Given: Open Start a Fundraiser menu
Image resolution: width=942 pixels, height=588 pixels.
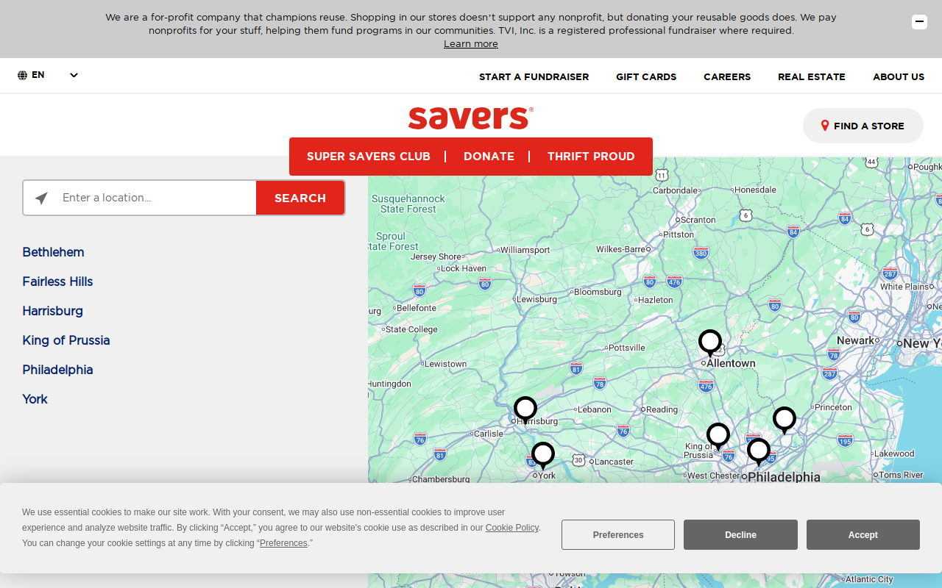Looking at the screenshot, I should pos(534,76).
